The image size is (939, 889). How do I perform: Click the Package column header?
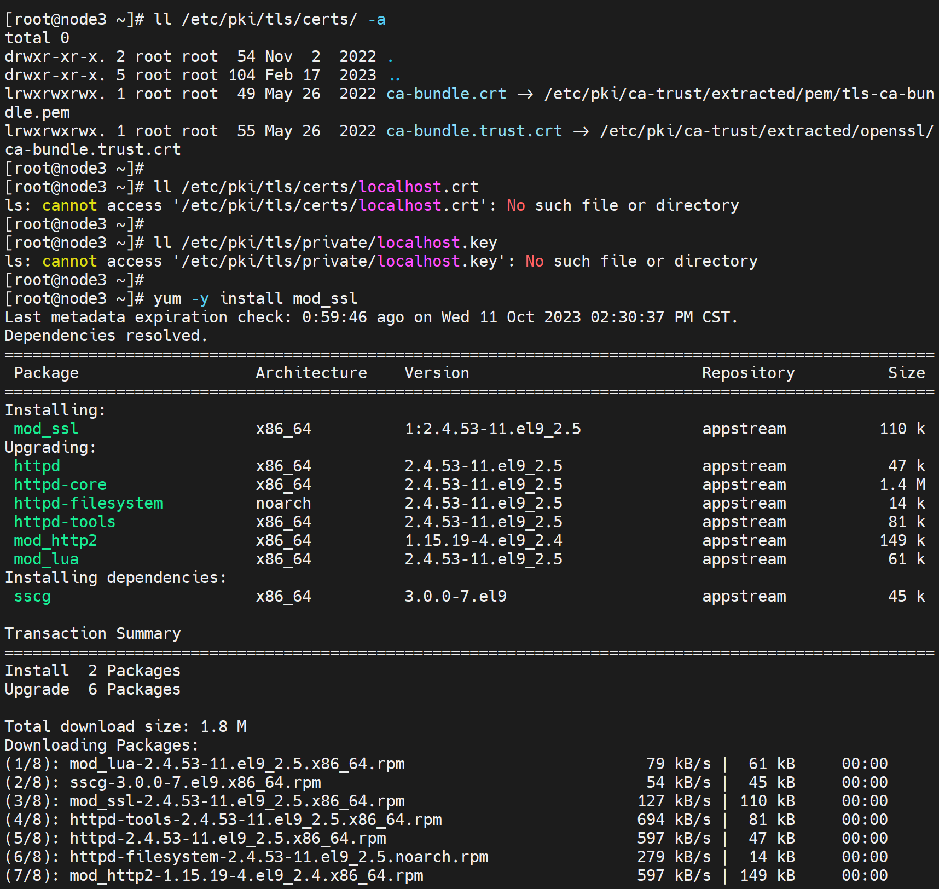(47, 373)
